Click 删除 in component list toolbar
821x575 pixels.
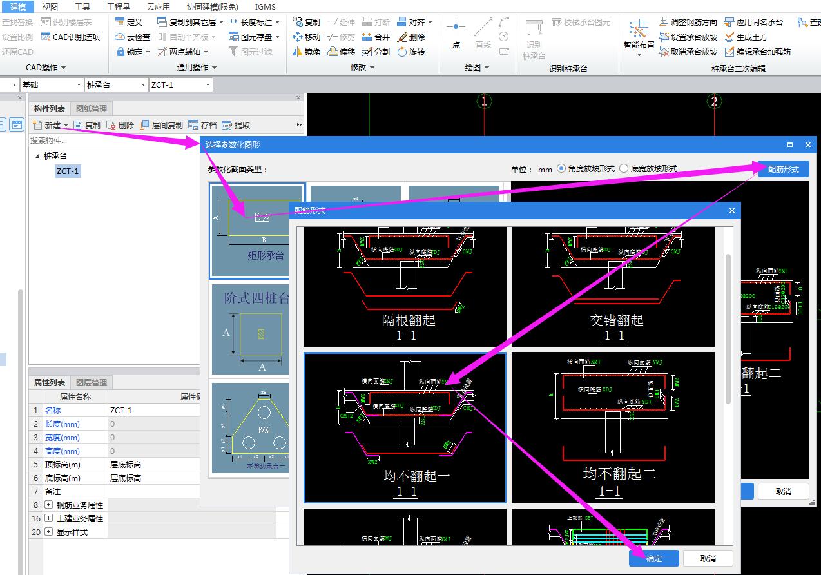121,125
